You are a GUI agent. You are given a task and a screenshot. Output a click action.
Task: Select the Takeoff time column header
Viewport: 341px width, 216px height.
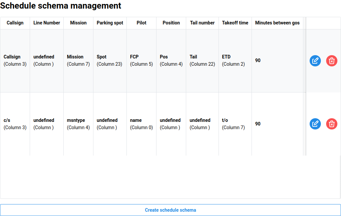pyautogui.click(x=235, y=23)
